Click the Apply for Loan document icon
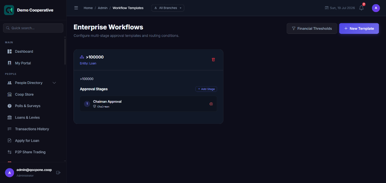Viewport: 386px width, 183px height. [x=9, y=140]
